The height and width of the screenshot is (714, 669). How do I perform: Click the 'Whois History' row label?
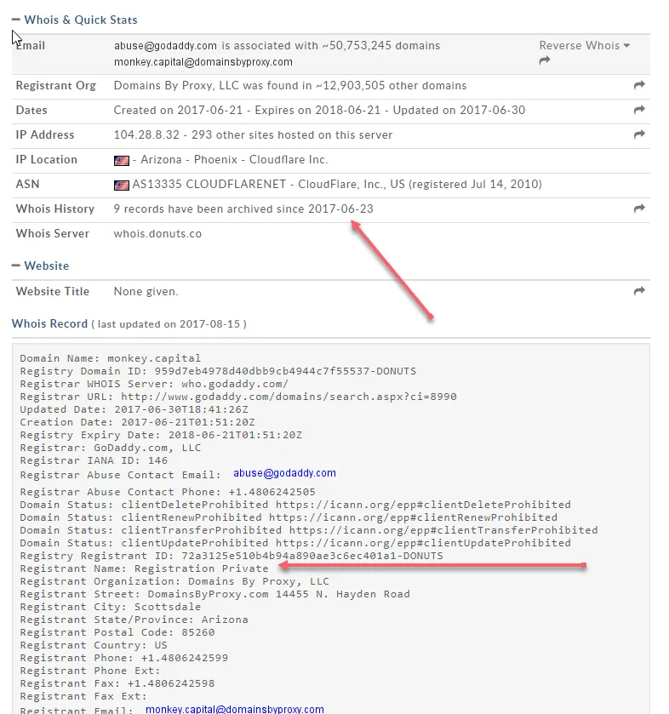pyautogui.click(x=55, y=209)
